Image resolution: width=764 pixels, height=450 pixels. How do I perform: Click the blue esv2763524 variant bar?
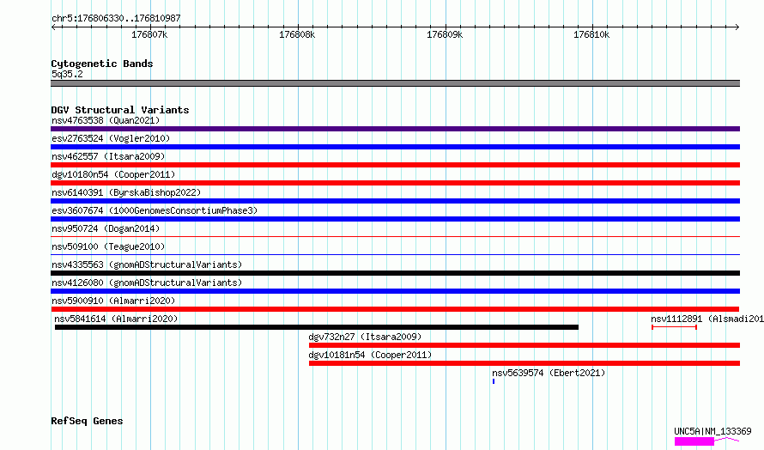395,147
